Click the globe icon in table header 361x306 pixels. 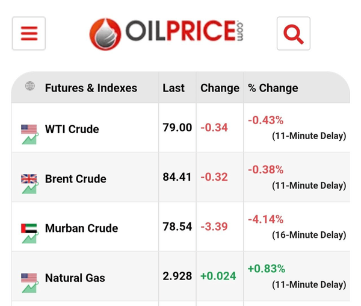[30, 86]
